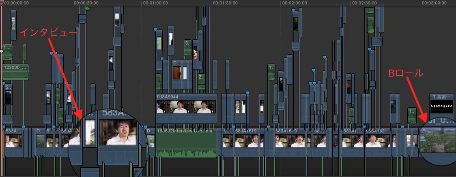Select the 0J8A9944 connected video clip

[186, 108]
